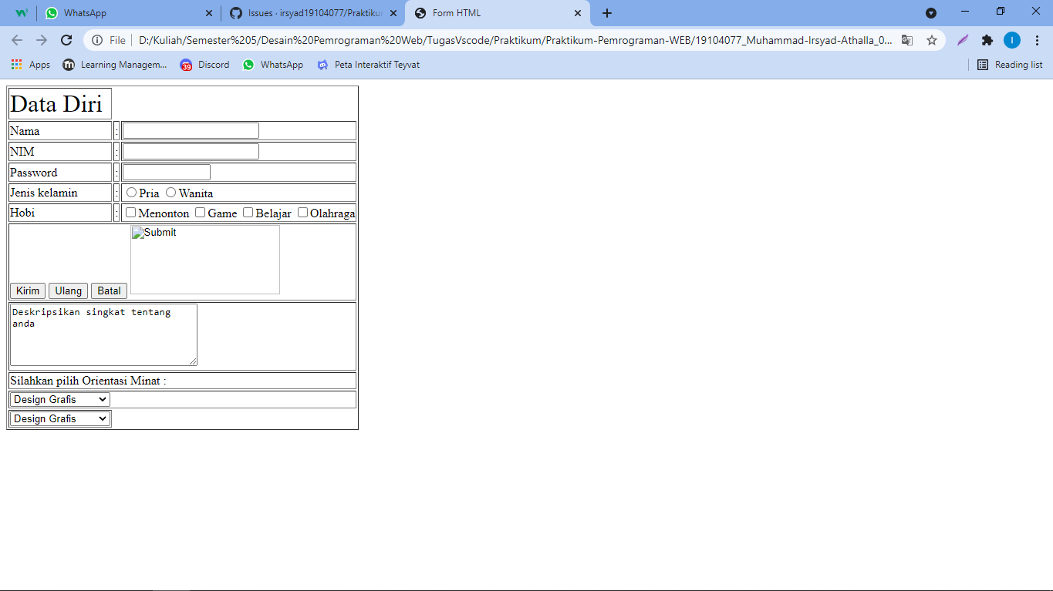
Task: Reload the Form HTML page
Action: pyautogui.click(x=66, y=40)
